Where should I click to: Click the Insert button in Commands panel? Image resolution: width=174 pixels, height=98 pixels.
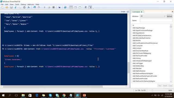[165, 86]
